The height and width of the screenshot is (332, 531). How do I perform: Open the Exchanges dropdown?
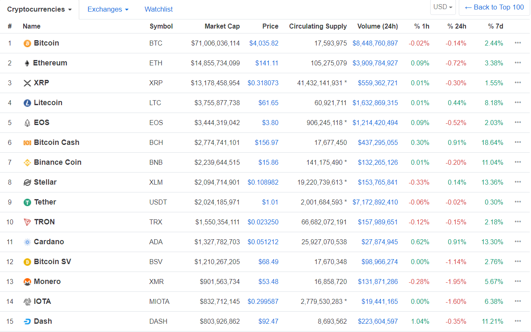tap(108, 9)
